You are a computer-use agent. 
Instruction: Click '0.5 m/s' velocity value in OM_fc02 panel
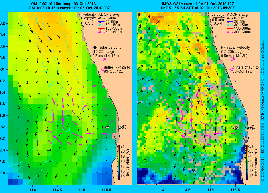pos(89,20)
